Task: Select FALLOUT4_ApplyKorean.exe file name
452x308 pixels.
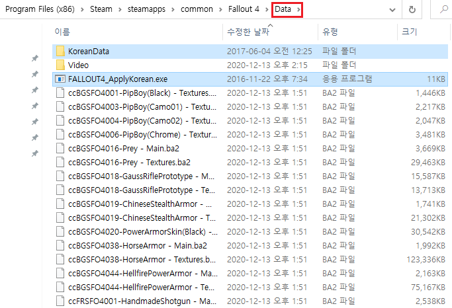Action: click(118, 79)
